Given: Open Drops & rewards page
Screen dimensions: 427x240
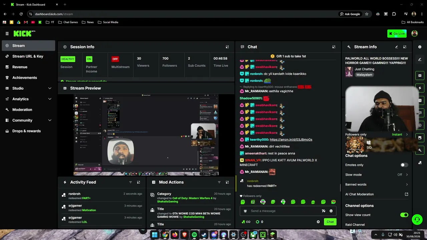Looking at the screenshot, I should [x=28, y=131].
